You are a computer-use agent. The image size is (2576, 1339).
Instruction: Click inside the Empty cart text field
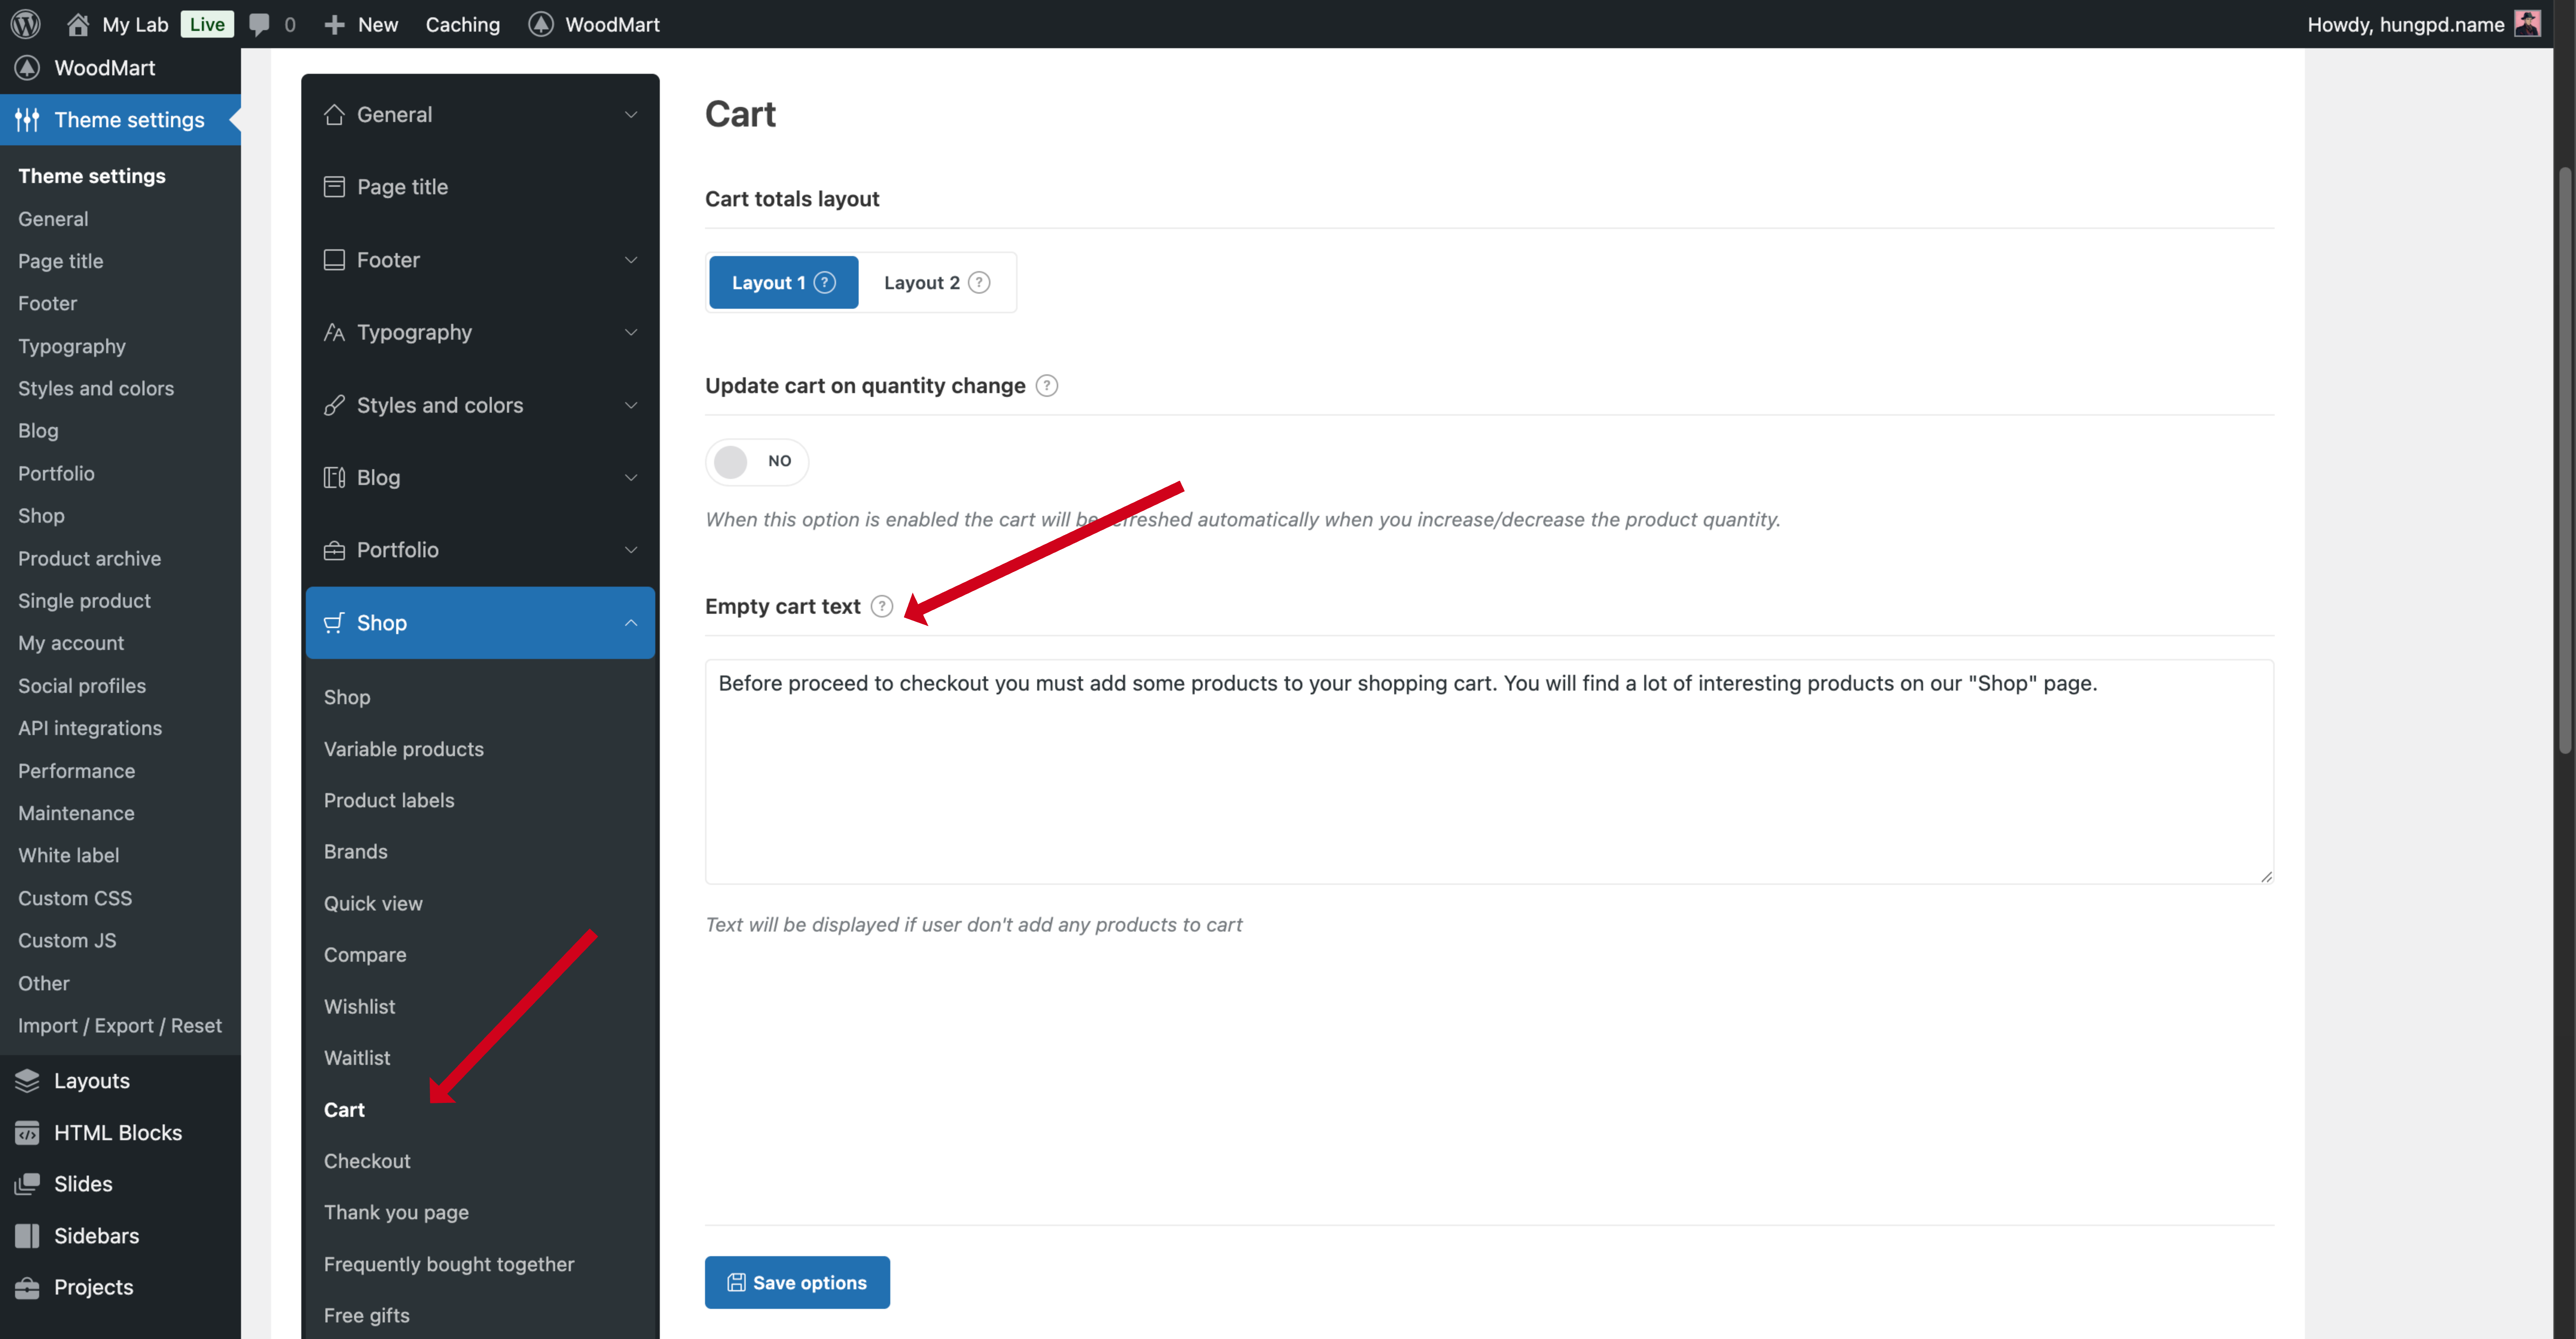pyautogui.click(x=1489, y=772)
